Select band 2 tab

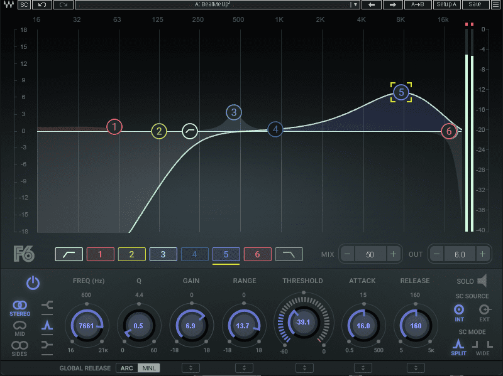click(x=132, y=254)
